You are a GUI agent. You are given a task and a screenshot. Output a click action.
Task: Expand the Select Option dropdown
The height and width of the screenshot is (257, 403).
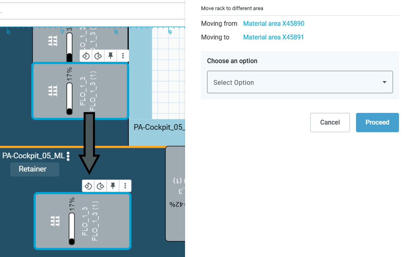(300, 82)
